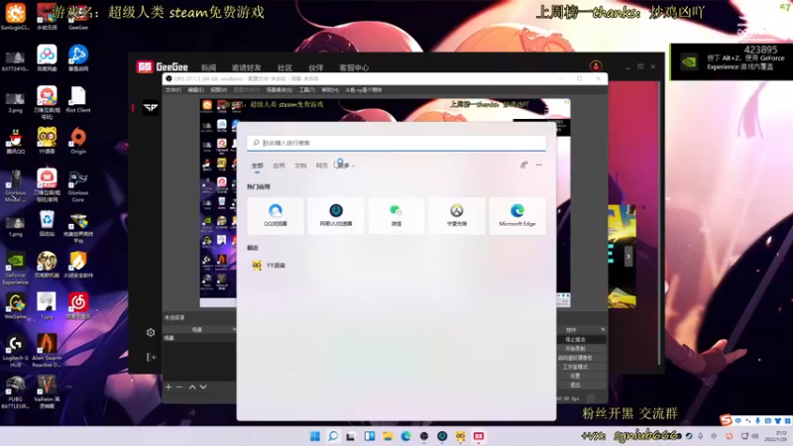The image size is (793, 446).
Task: Open YY语音 from the taskbar
Action: point(460,436)
